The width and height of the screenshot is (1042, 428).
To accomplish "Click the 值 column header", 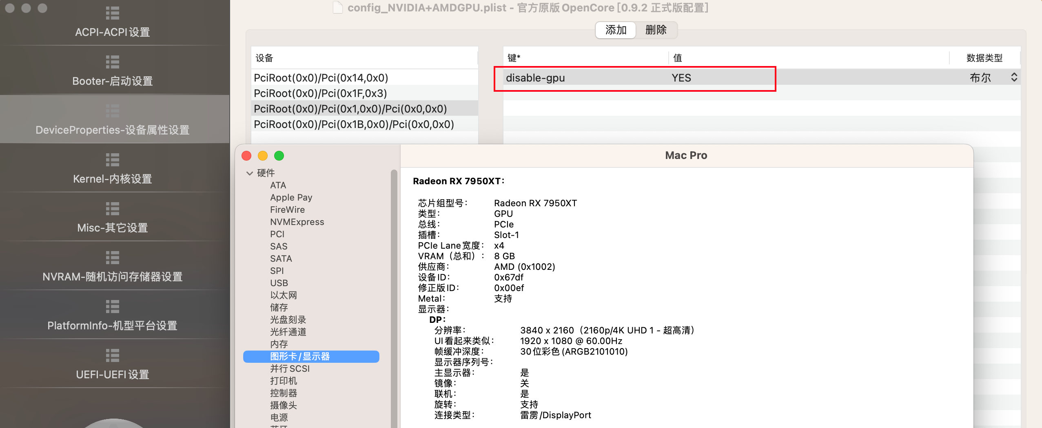I will coord(809,58).
